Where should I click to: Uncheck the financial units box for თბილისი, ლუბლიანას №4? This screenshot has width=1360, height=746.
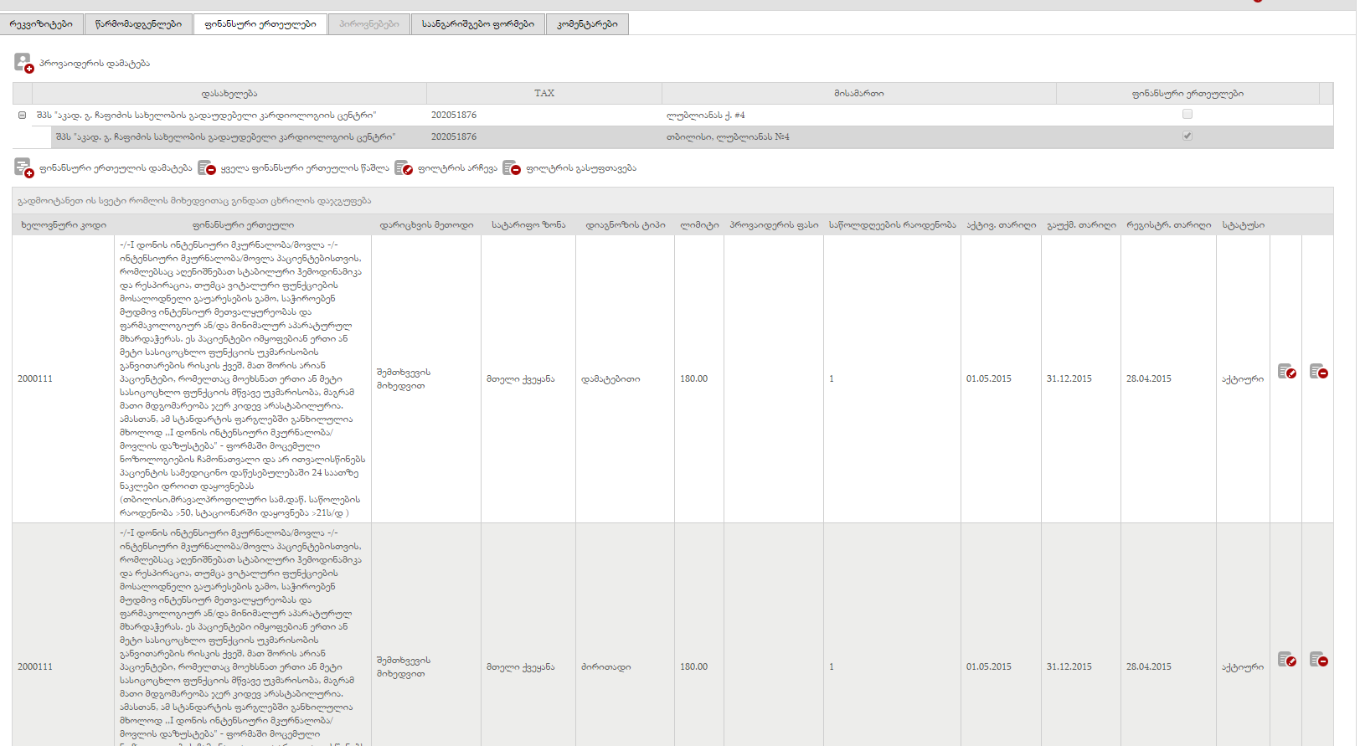click(x=1187, y=136)
